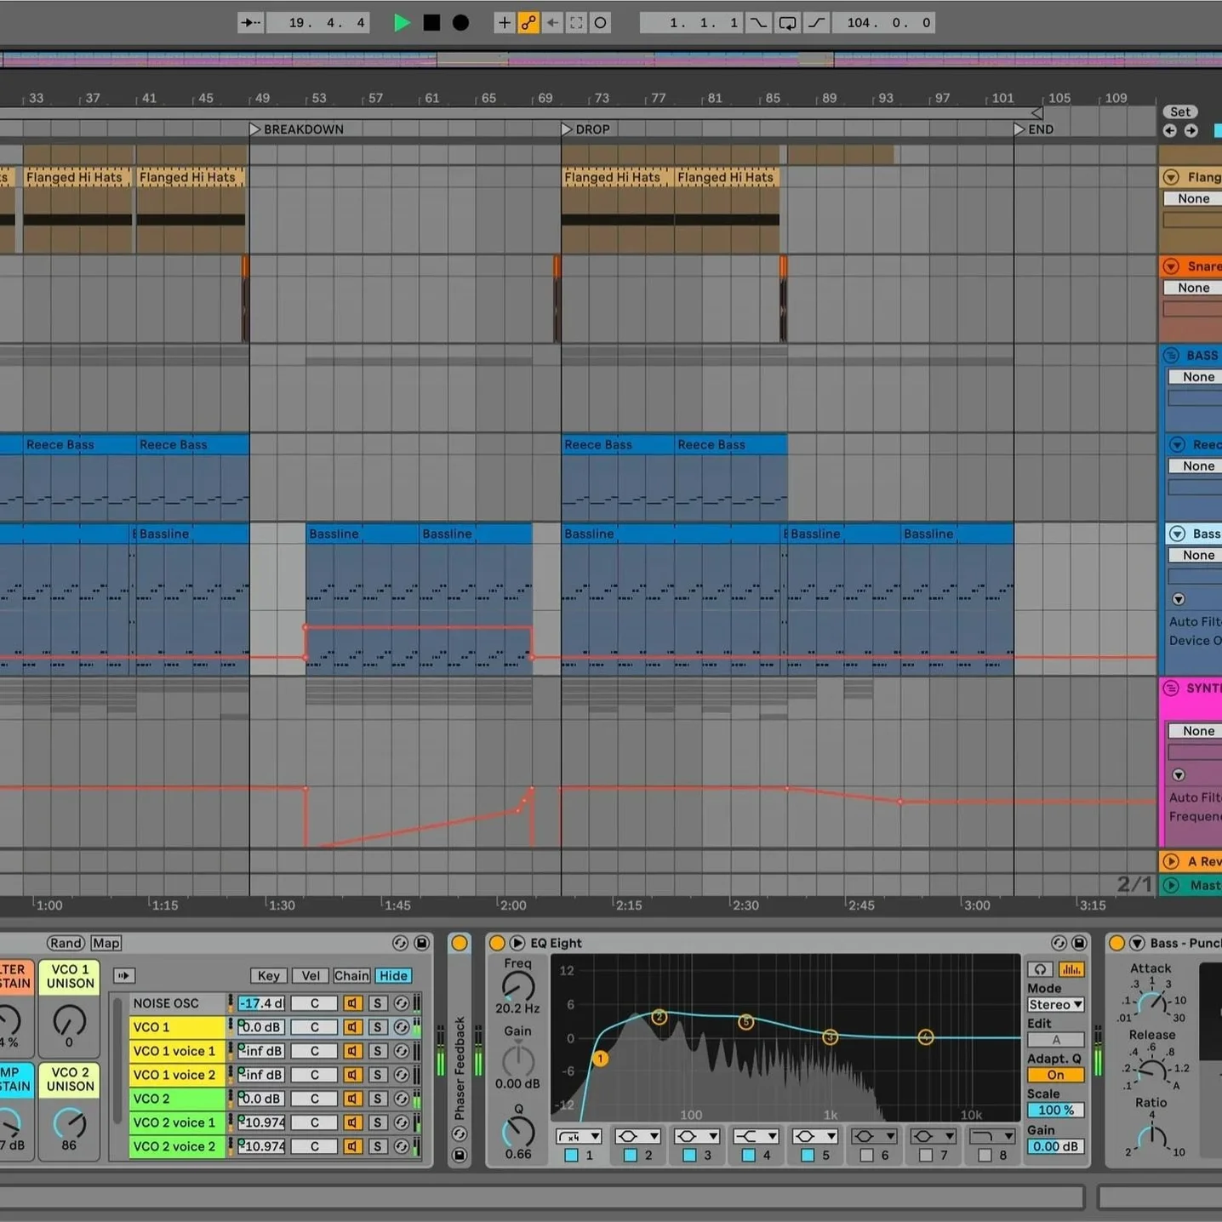Click the re-enable automation arrow button
The image size is (1222, 1222).
point(552,23)
